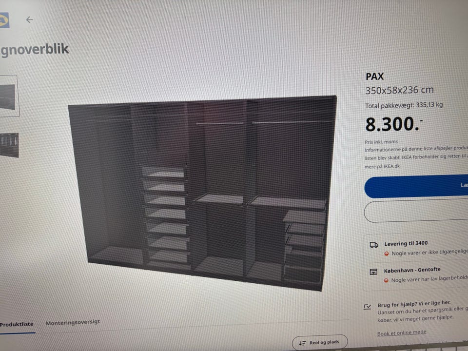Switch to the Monteringsoversigt tab
The image size is (468, 351).
(73, 323)
